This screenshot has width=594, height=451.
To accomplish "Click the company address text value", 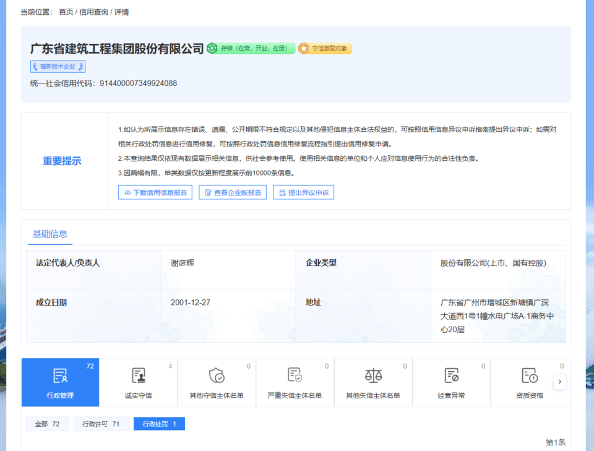I will click(497, 316).
